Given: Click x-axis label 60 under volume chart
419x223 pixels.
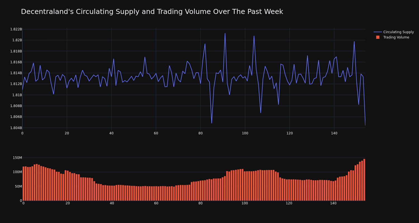Looking at the screenshot, I should (x=156, y=203).
